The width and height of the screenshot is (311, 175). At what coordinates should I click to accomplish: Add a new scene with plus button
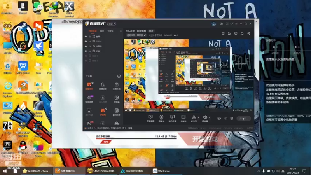[x=121, y=31]
